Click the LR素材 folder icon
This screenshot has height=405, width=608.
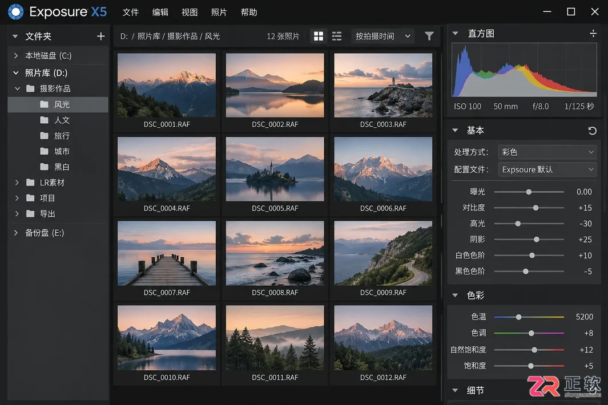tap(30, 182)
